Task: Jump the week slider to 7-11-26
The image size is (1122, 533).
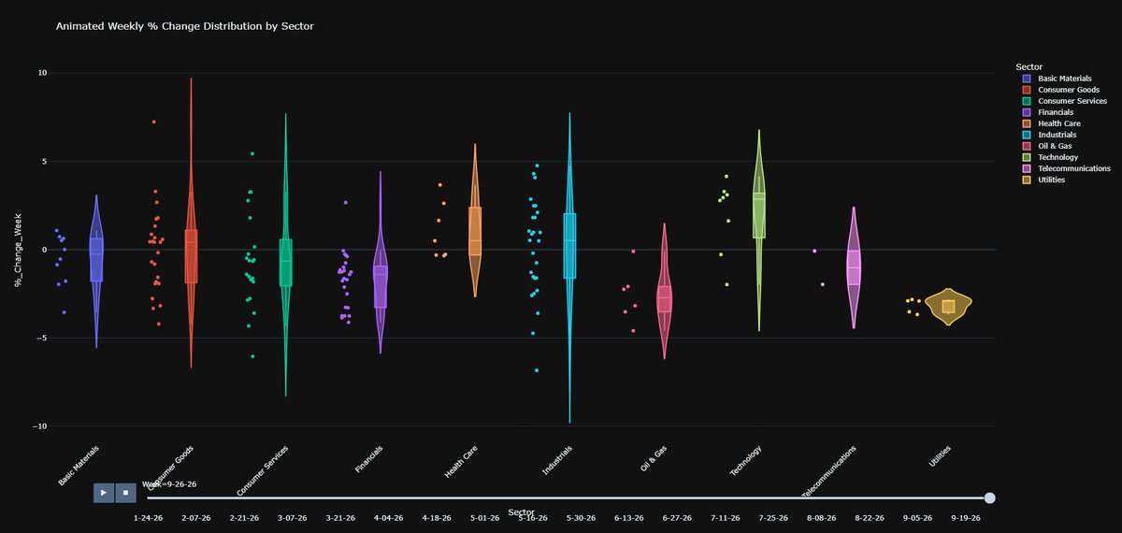Action: point(726,517)
